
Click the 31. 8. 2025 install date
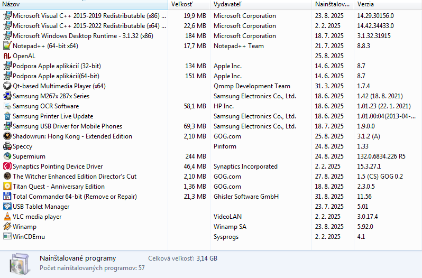(329, 197)
